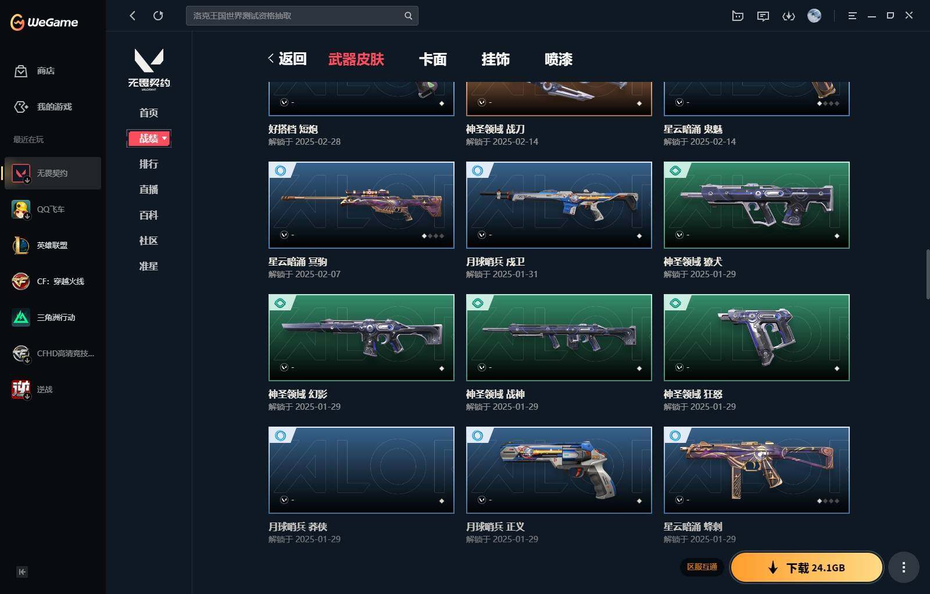
Task: Open the download manager icon in header
Action: (x=789, y=16)
